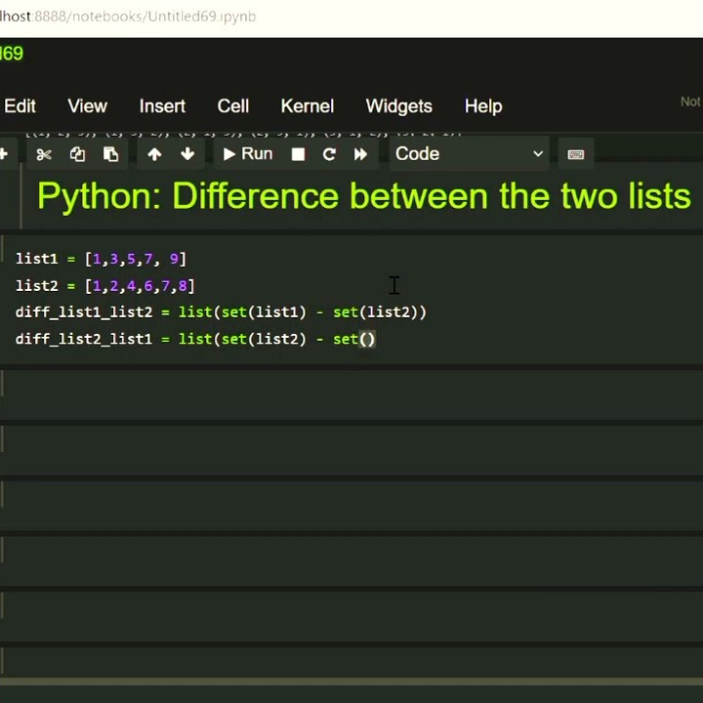Click the diff_list1_list2 code line
703x703 pixels.
[x=221, y=312]
